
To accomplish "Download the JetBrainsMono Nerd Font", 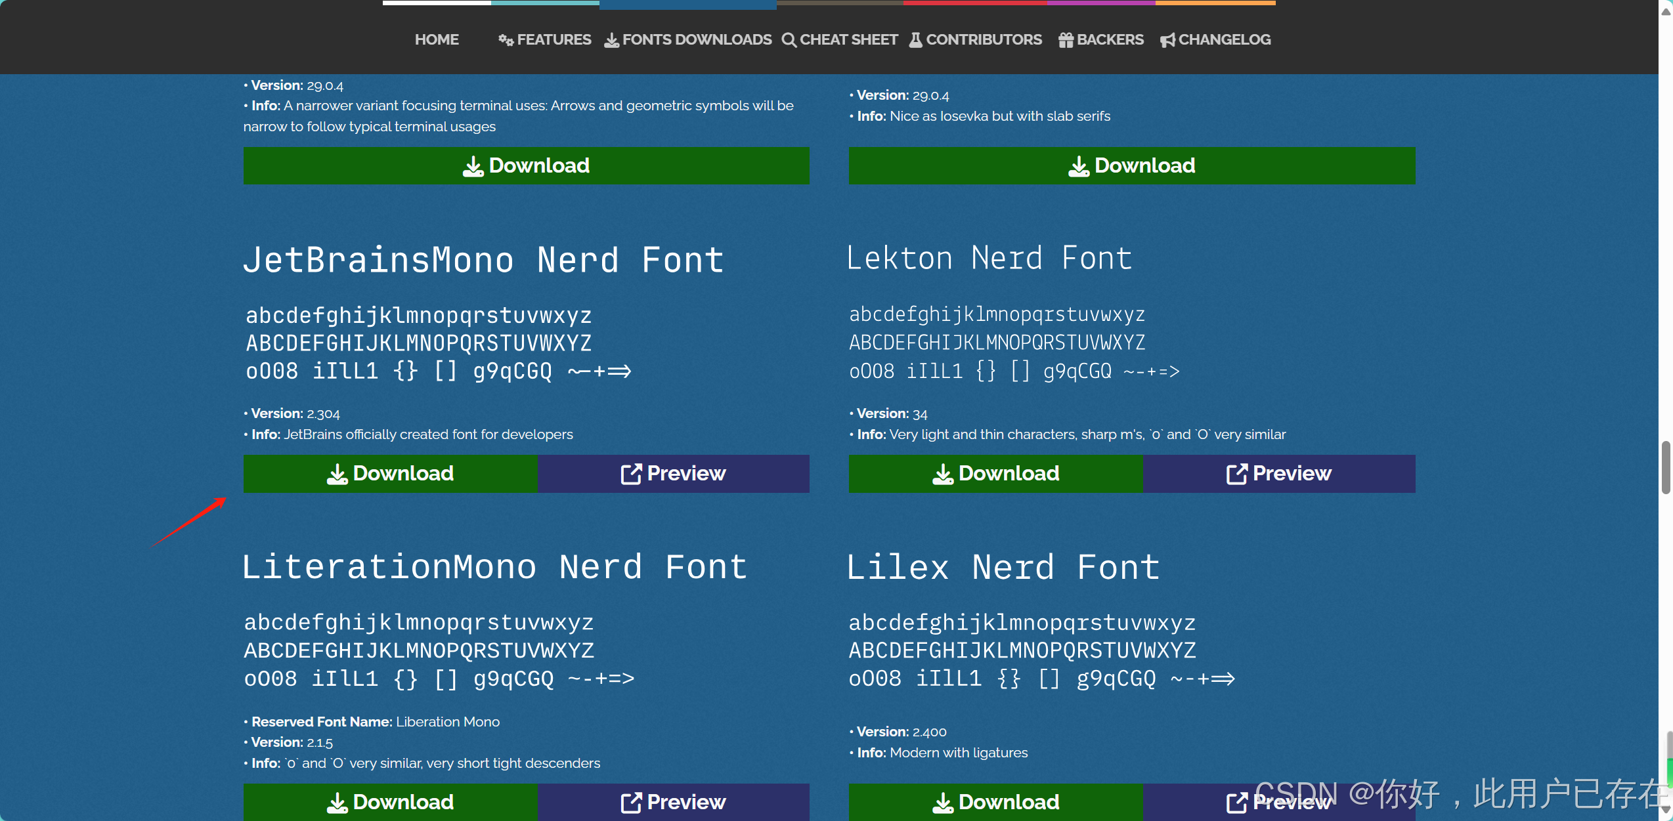I will click(390, 473).
